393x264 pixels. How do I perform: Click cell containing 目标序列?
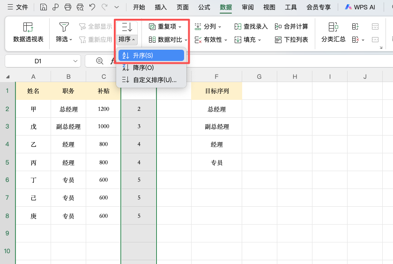(x=216, y=91)
